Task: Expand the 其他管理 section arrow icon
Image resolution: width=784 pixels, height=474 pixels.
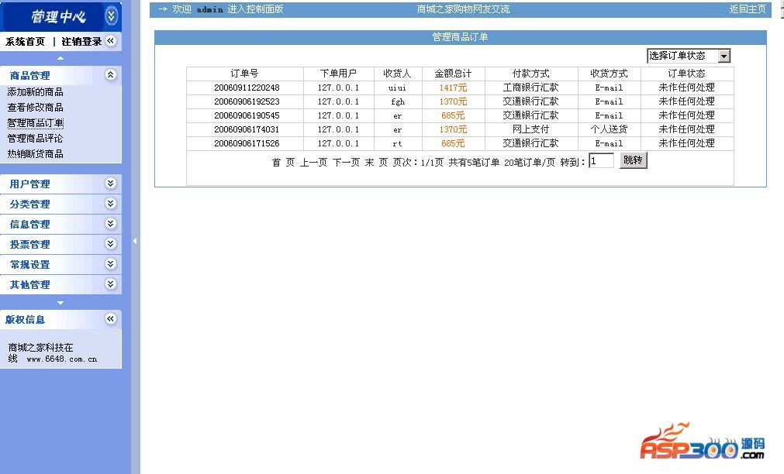Action: tap(110, 284)
